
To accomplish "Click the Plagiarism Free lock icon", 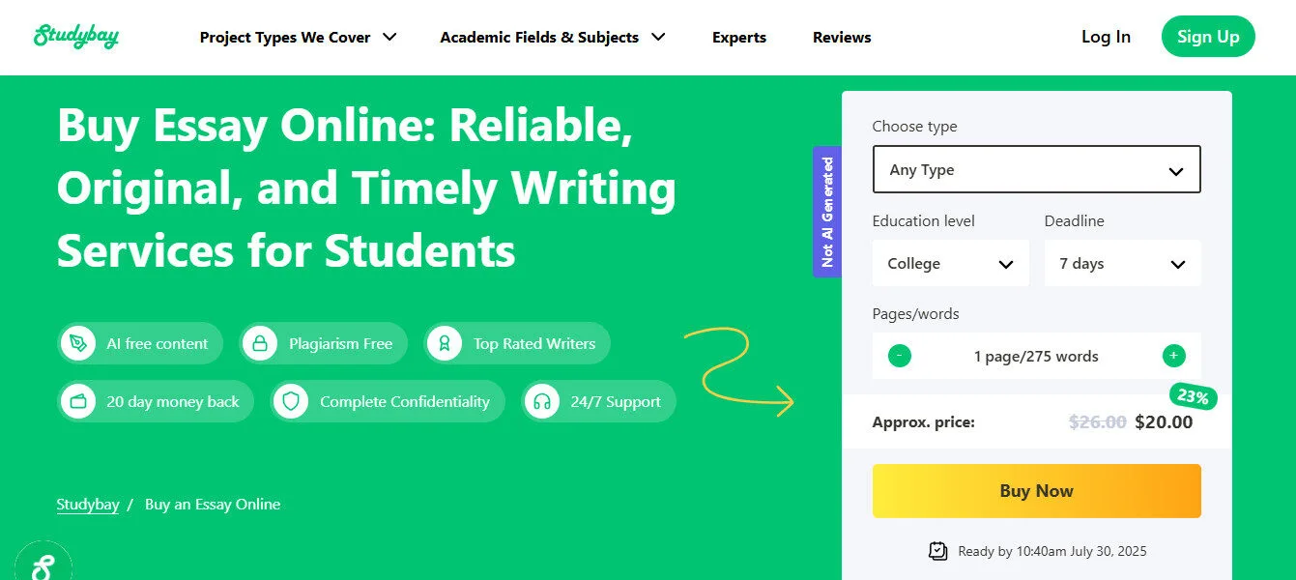I will (x=259, y=343).
